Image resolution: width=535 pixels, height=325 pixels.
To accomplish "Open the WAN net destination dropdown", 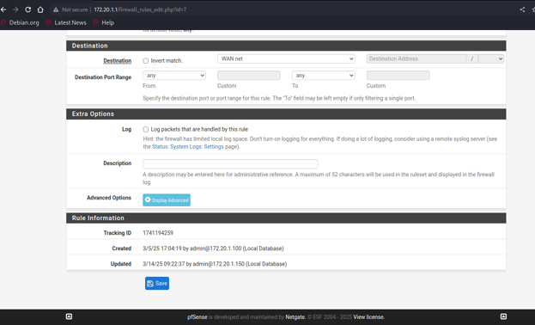I will pos(286,58).
